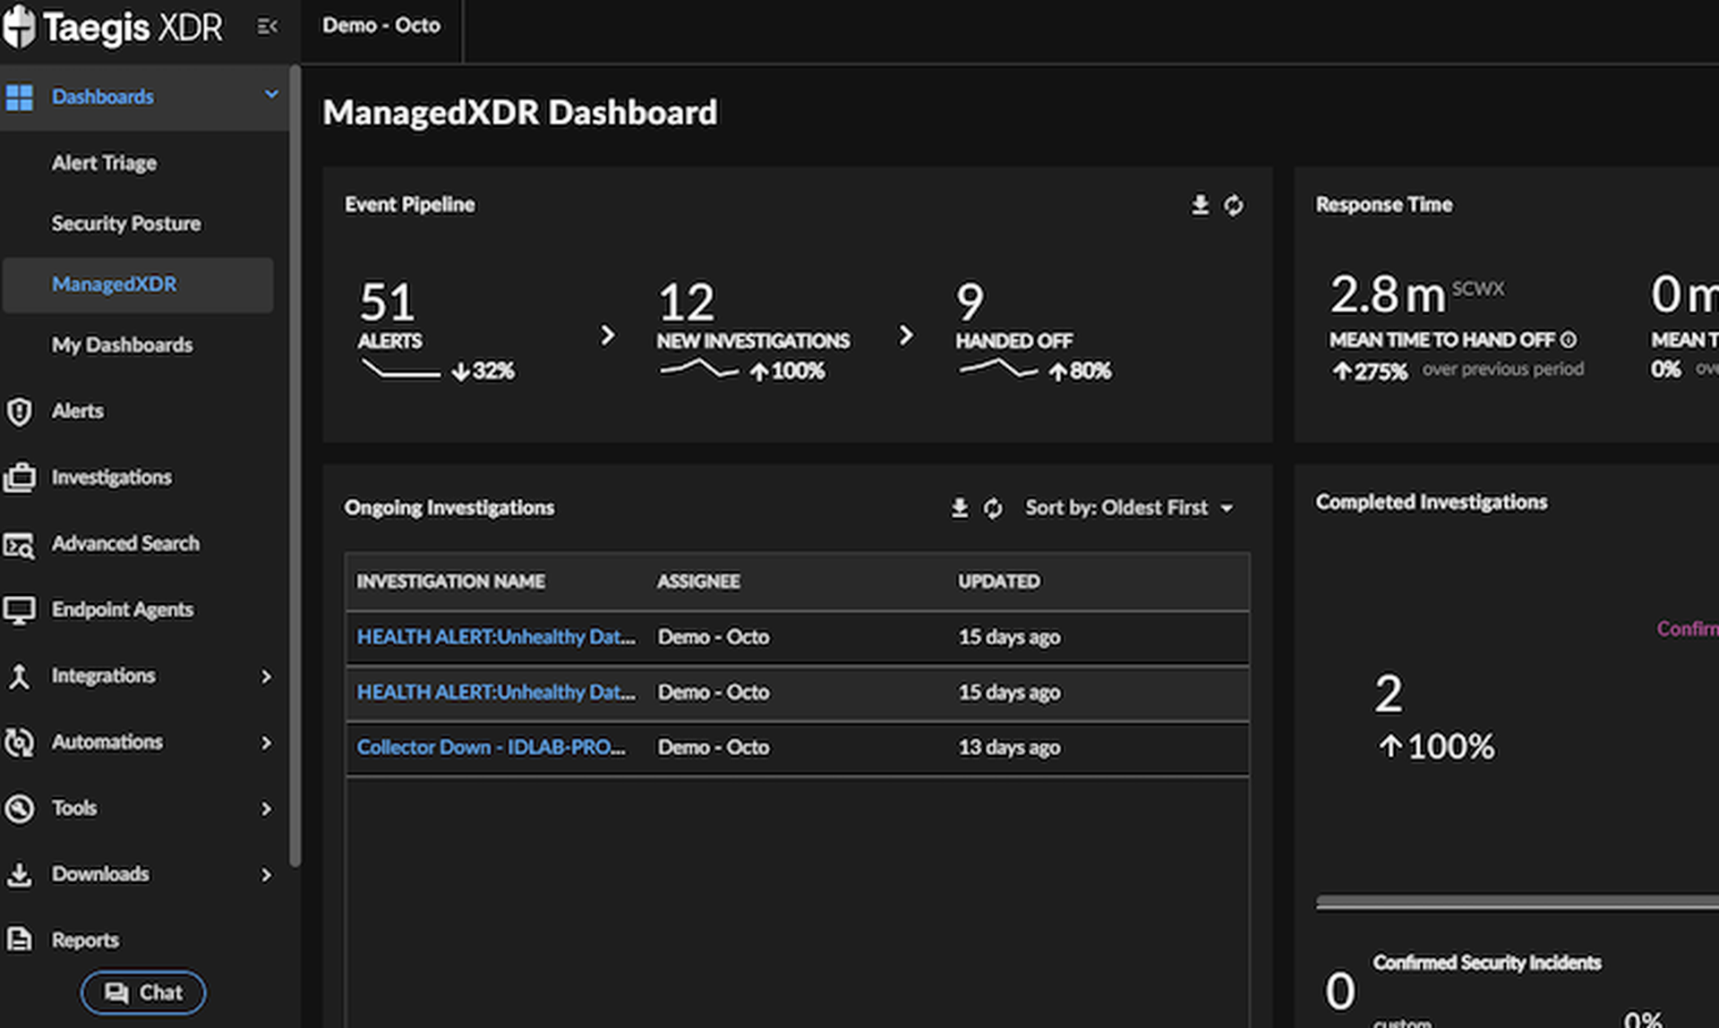
Task: Click arrow between Alerts and New Investigations
Action: [x=608, y=336]
